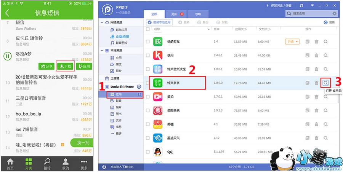Open 媒体 under 本地资源

click(116, 64)
